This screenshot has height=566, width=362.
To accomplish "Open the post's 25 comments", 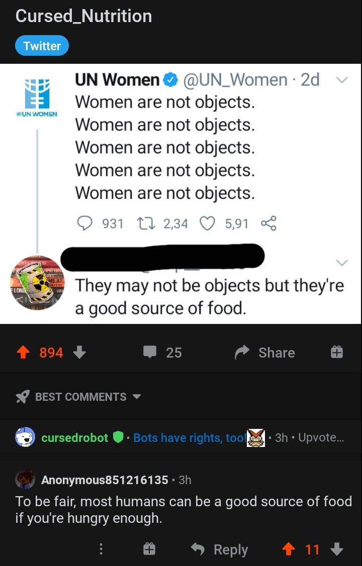I will tap(162, 353).
